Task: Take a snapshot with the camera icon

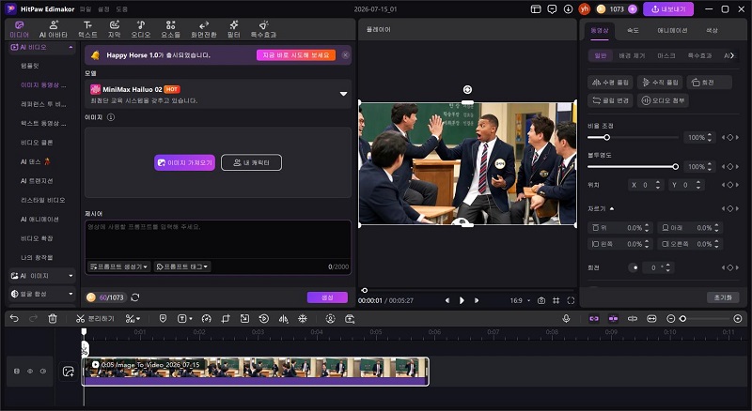Action: pos(541,300)
